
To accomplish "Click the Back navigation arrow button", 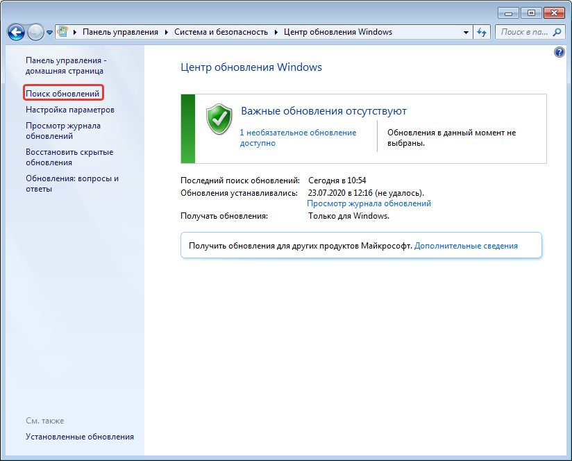I will coord(17,32).
